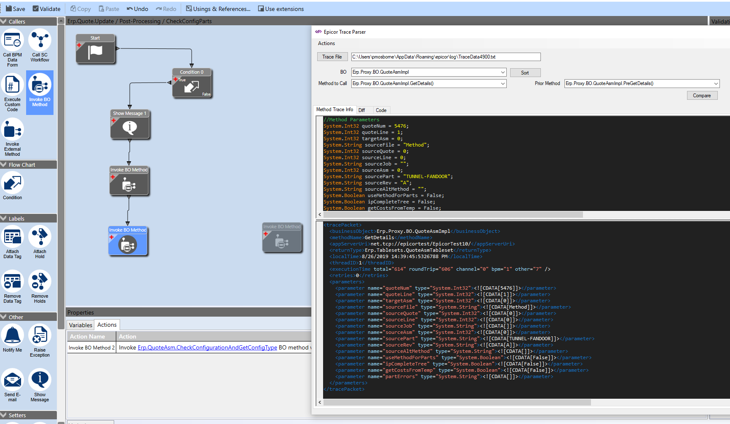This screenshot has width=730, height=424.
Task: Open the Prior Method dropdown
Action: coord(716,83)
